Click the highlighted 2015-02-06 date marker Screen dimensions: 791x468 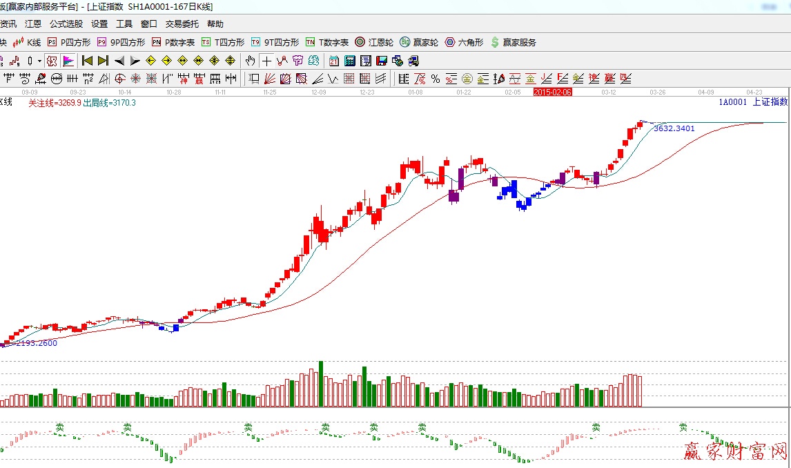pyautogui.click(x=553, y=91)
